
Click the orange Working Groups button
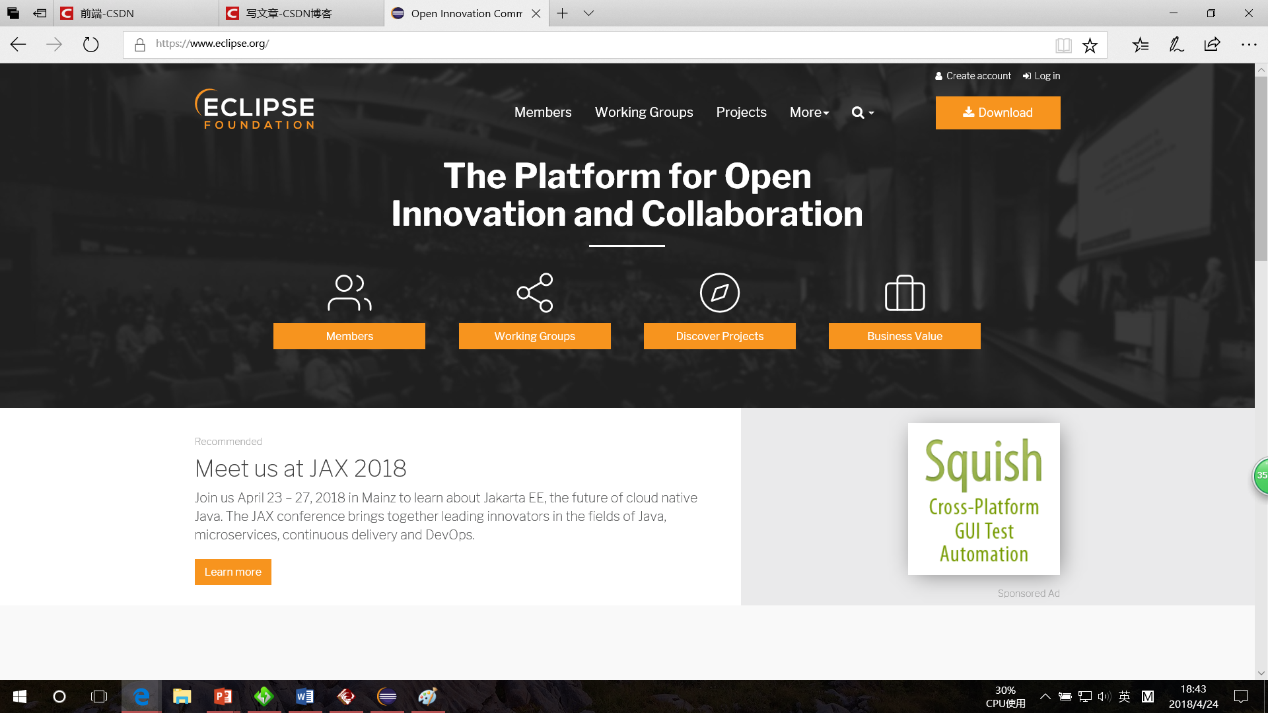pyautogui.click(x=534, y=336)
